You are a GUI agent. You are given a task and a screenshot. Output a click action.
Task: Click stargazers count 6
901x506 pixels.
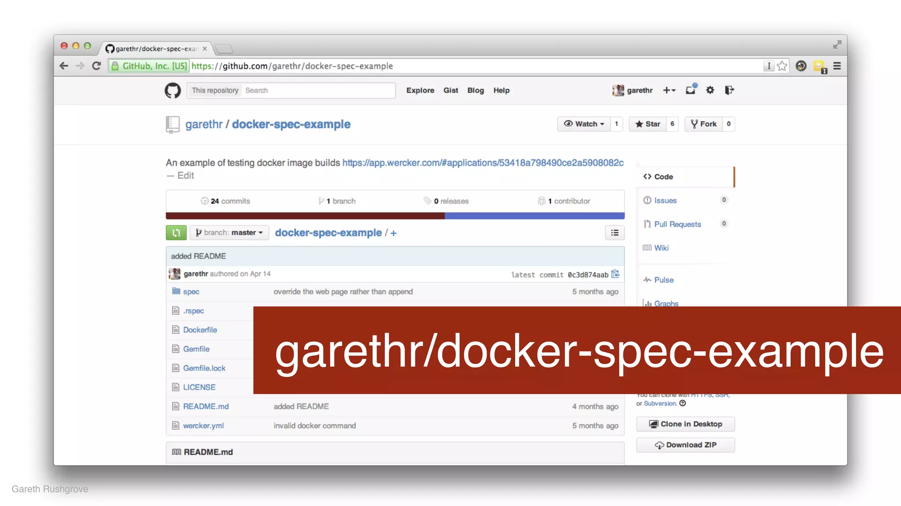pyautogui.click(x=672, y=124)
